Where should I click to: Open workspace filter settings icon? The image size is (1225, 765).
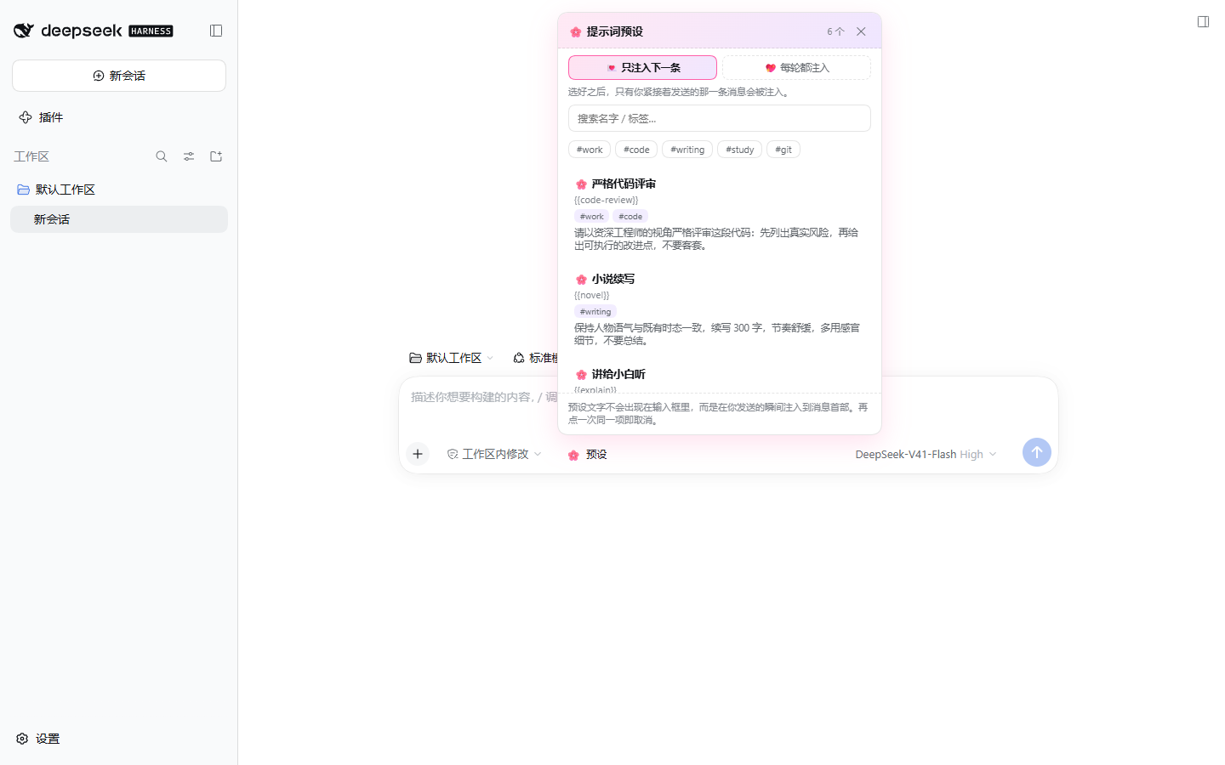tap(189, 156)
